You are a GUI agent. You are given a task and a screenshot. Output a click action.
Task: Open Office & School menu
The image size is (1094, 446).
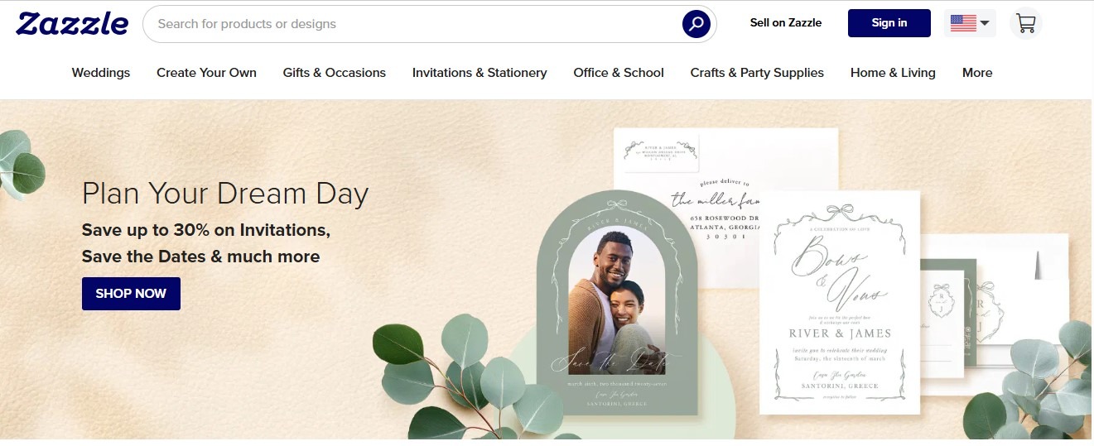click(619, 73)
